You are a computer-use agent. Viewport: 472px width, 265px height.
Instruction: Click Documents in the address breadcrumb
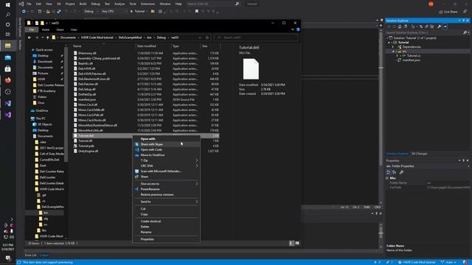pos(68,38)
